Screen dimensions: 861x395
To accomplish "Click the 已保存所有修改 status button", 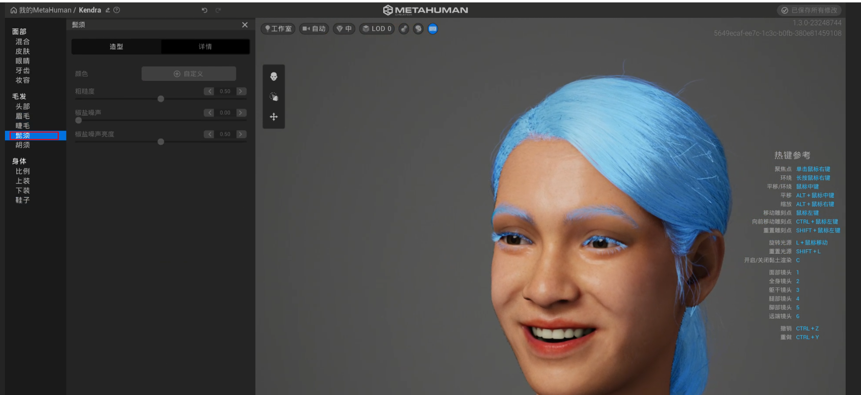I will pos(809,10).
